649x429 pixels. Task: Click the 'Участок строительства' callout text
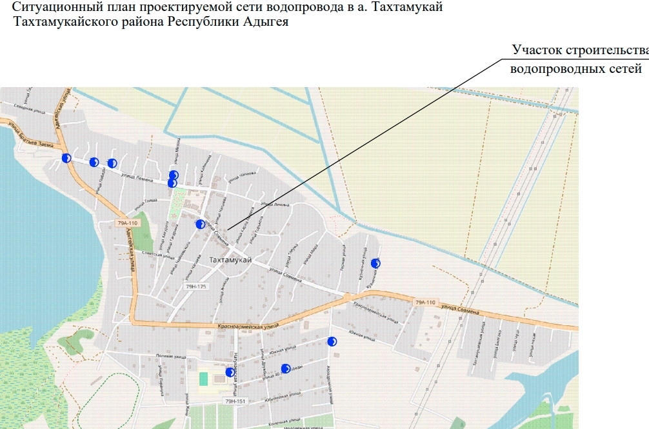[x=579, y=50]
